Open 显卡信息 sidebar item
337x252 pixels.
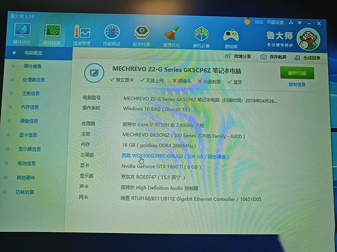point(28,135)
